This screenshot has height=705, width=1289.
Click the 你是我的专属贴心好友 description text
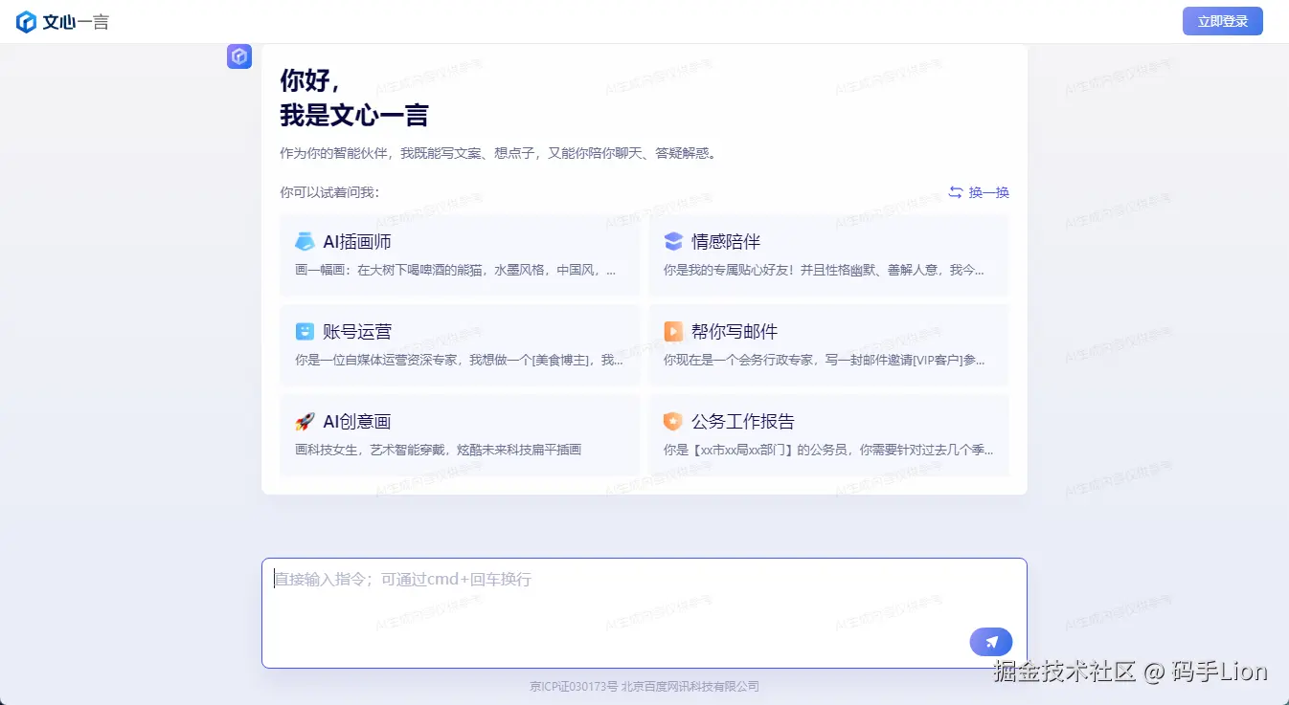[825, 270]
